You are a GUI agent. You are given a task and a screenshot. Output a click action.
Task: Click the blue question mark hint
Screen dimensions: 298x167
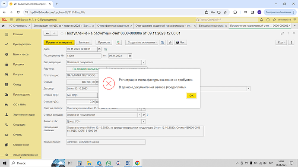(147, 115)
